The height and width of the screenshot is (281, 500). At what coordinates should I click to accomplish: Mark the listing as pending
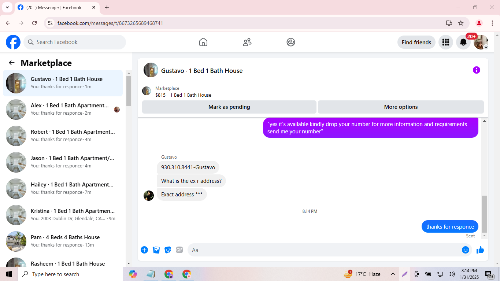click(x=229, y=107)
